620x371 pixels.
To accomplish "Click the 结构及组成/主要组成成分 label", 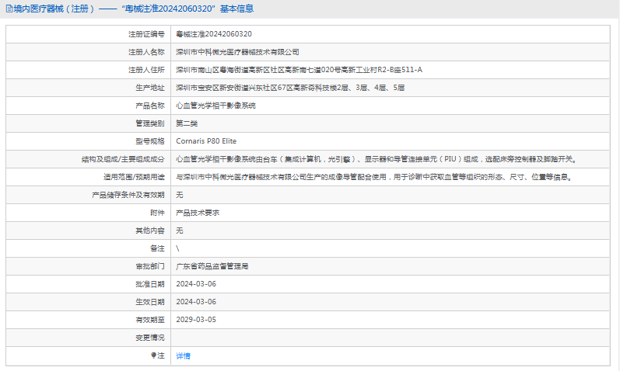I will [x=123, y=159].
